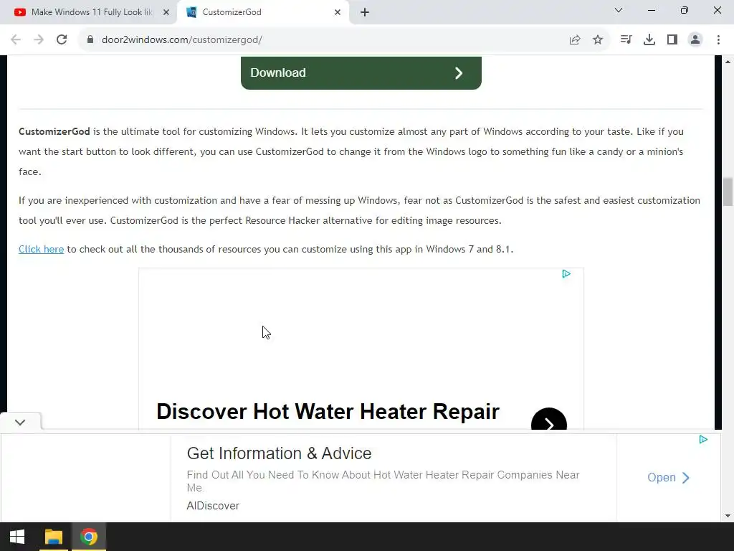Click the ad description 'Find Out All You Need To Know'
Screen dimensions: 734x551
[383, 481]
